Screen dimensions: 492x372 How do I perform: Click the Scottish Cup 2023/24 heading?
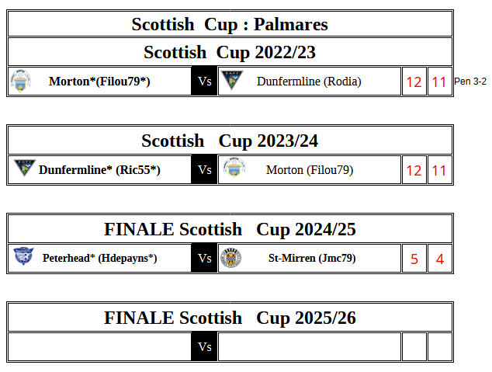click(x=230, y=141)
